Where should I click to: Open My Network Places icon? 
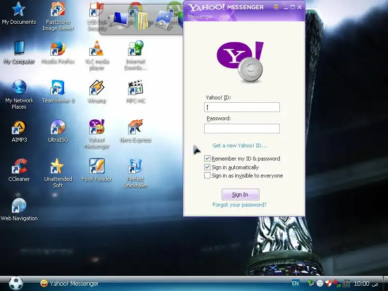(19, 95)
